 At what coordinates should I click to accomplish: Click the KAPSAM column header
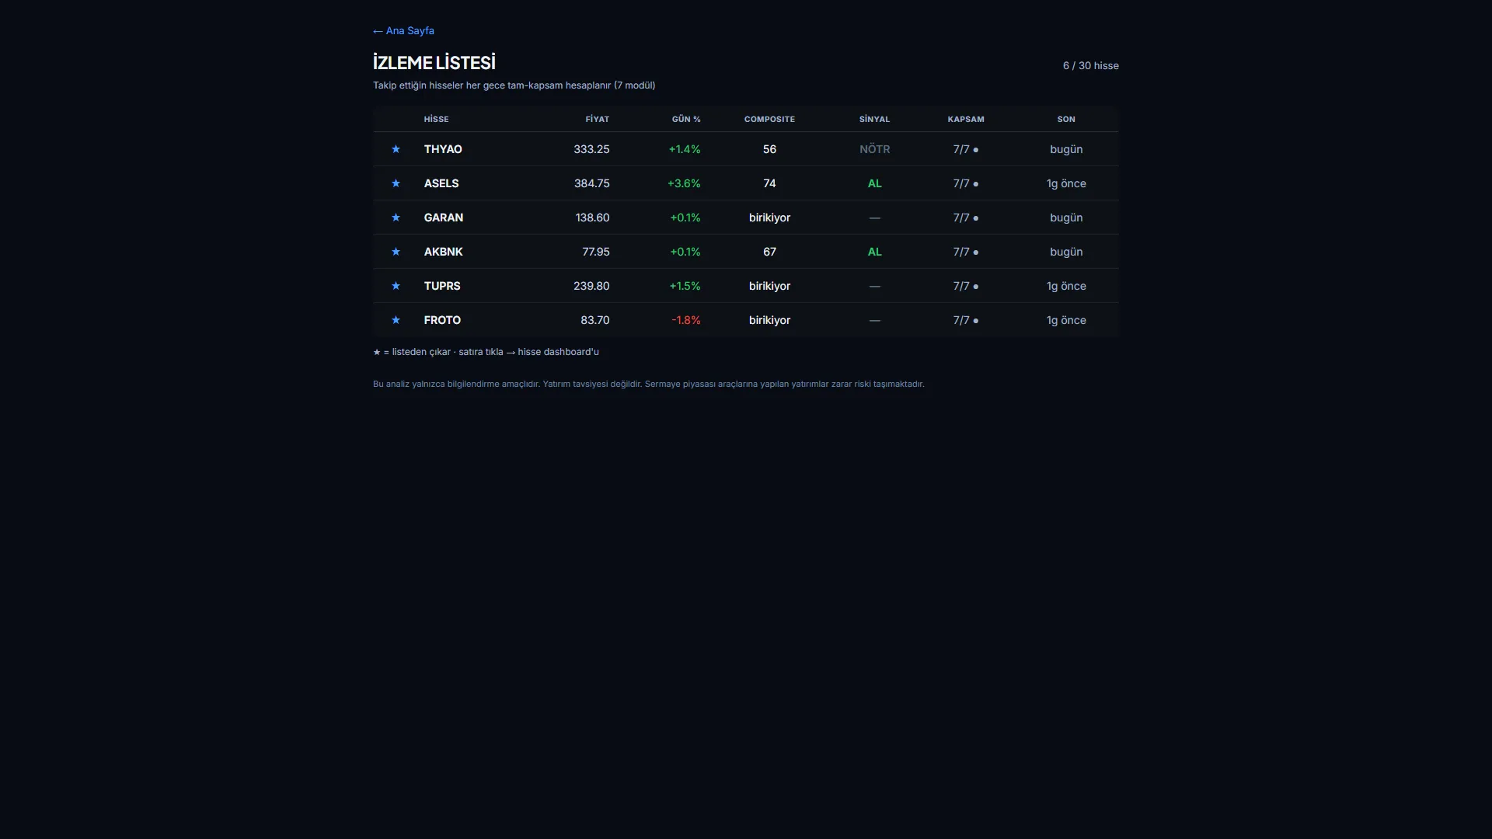966,120
